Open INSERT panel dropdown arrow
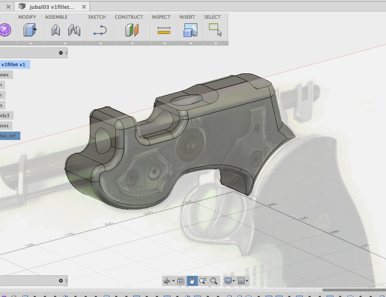The image size is (386, 297). click(x=191, y=44)
